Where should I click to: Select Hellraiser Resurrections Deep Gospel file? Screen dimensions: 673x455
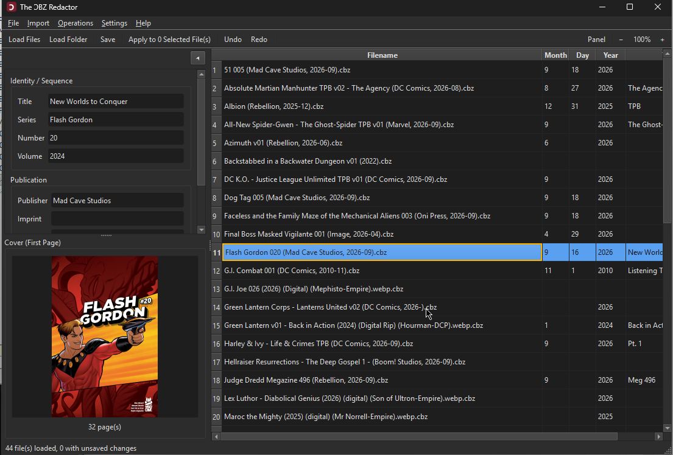(382, 362)
